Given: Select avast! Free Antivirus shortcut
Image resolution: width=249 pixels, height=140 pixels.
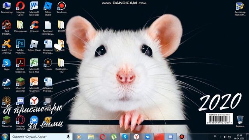Looking at the screenshot, I should pyautogui.click(x=7, y=47).
